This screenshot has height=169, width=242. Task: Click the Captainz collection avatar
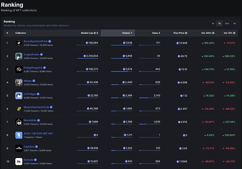(19, 148)
